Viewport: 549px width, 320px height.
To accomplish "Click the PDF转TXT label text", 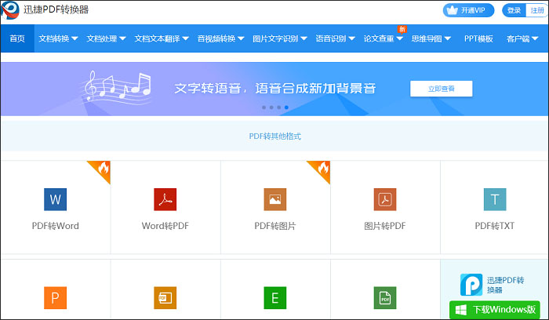I will coord(495,226).
